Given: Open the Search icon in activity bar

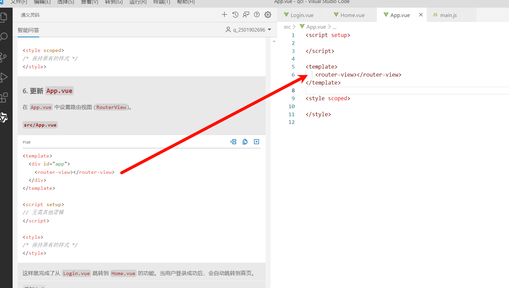Looking at the screenshot, I should (x=3, y=37).
